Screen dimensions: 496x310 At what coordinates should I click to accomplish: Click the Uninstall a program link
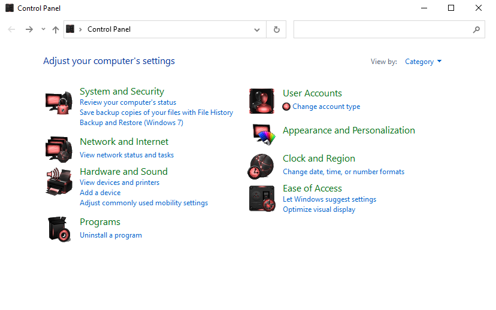pyautogui.click(x=111, y=235)
